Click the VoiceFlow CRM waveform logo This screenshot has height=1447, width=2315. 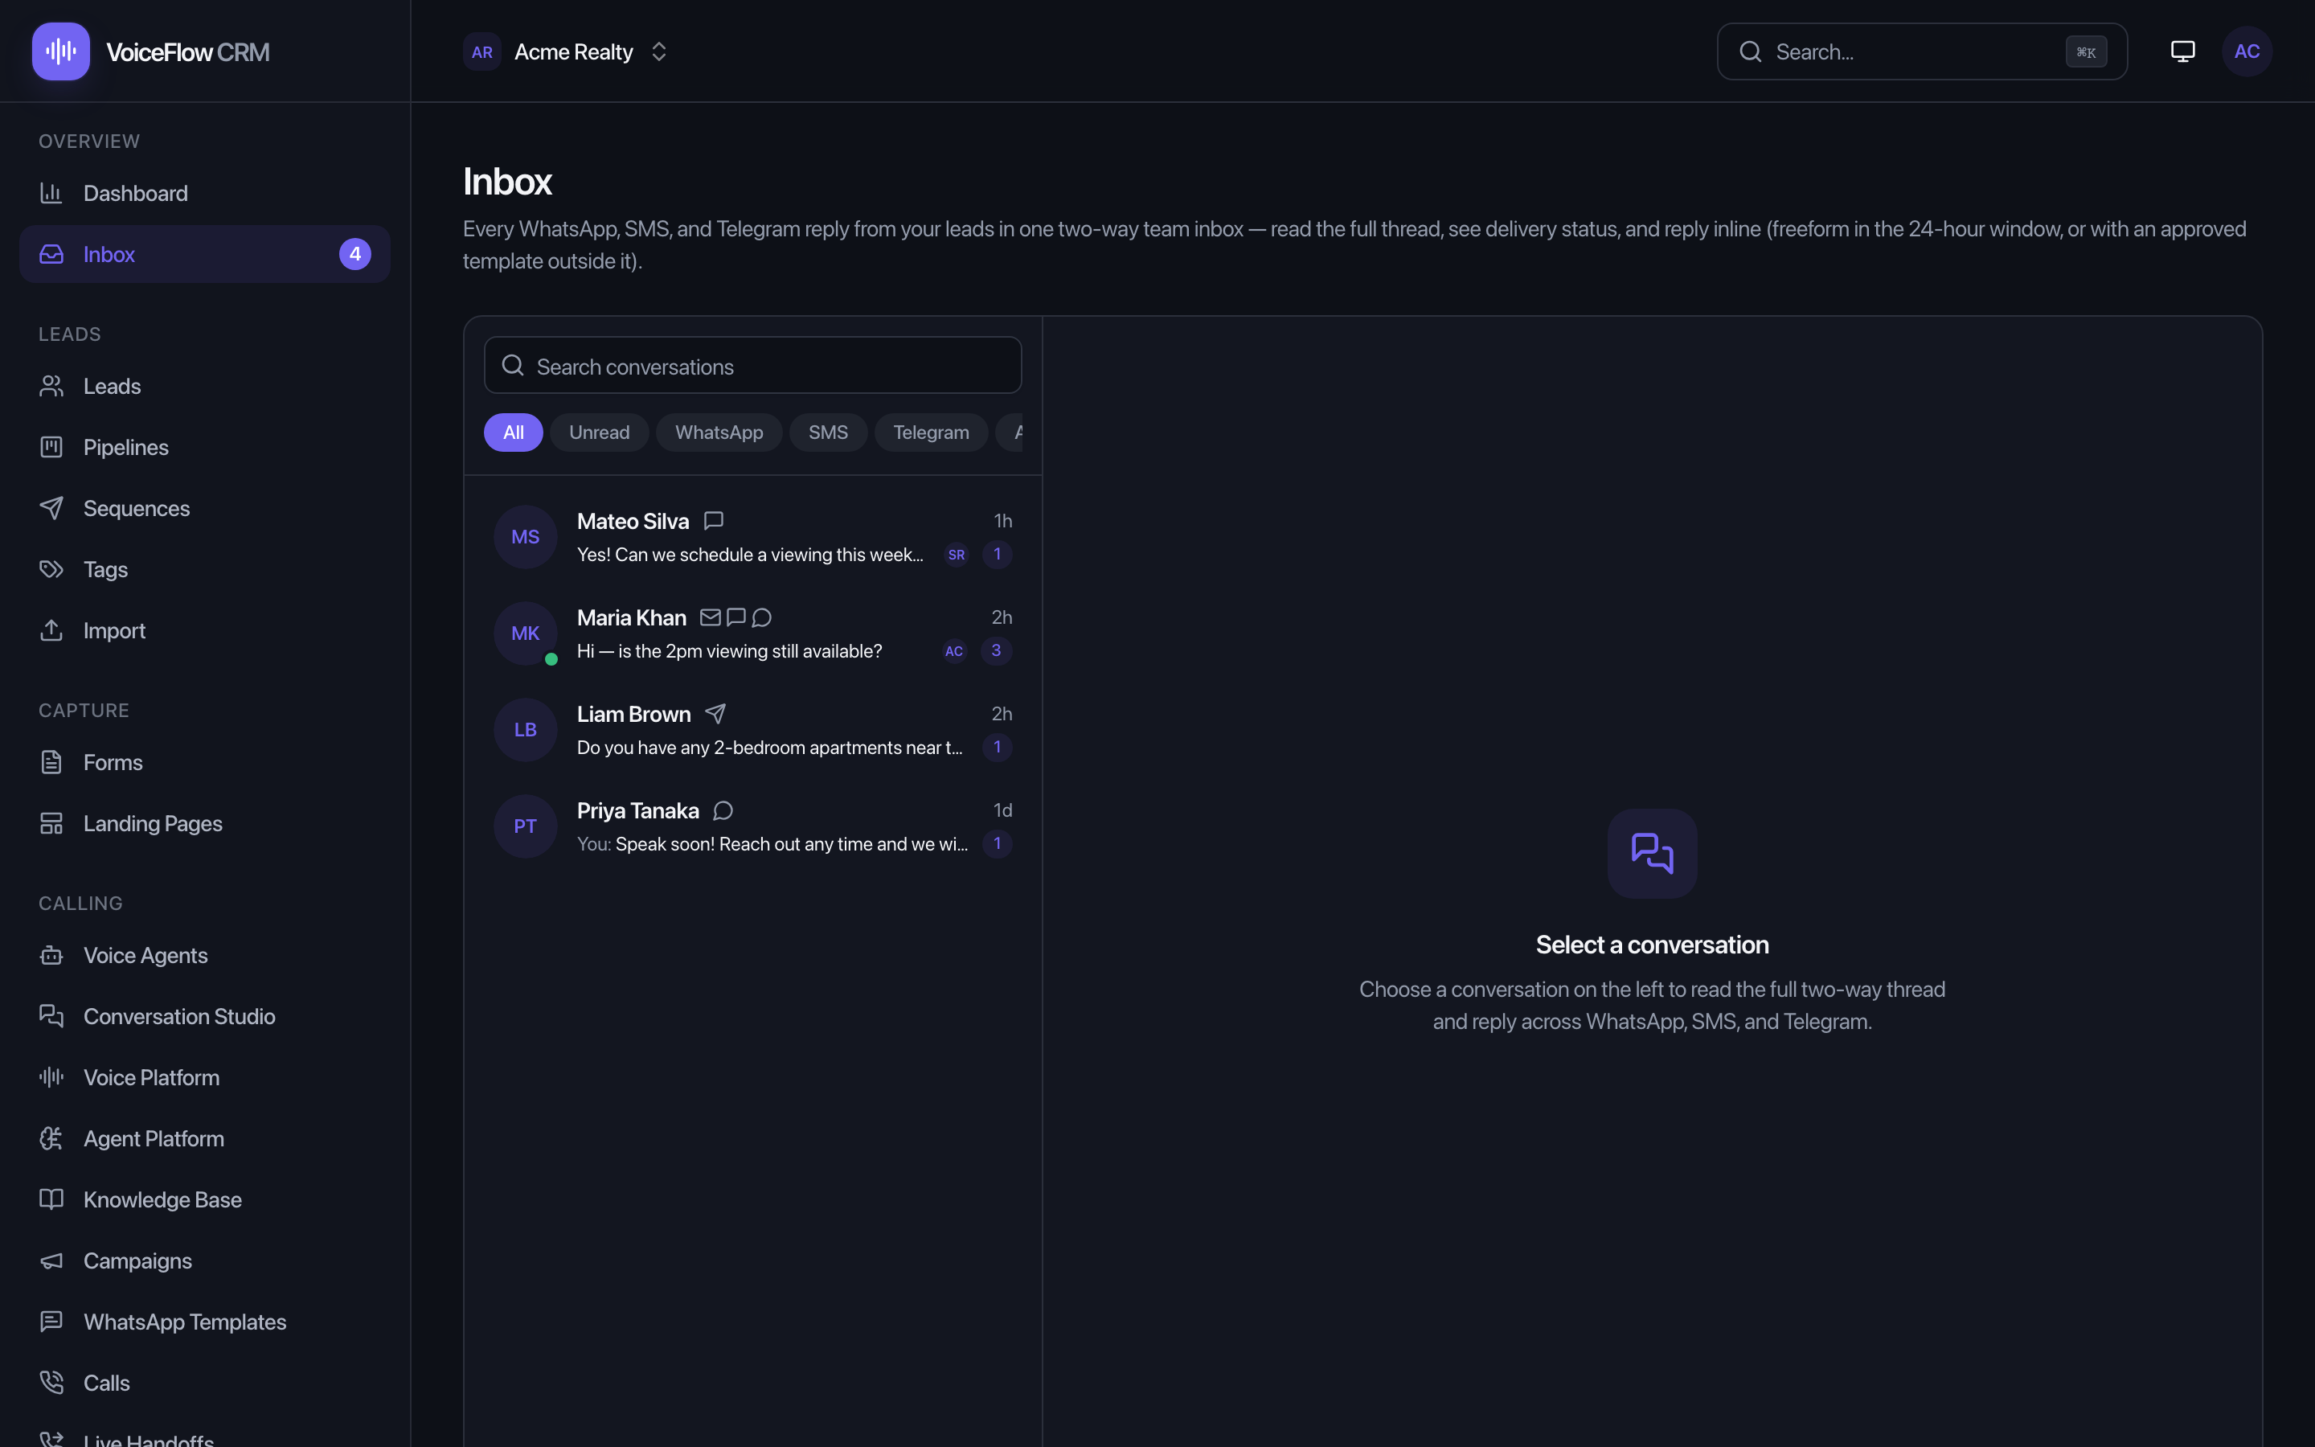pyautogui.click(x=60, y=51)
